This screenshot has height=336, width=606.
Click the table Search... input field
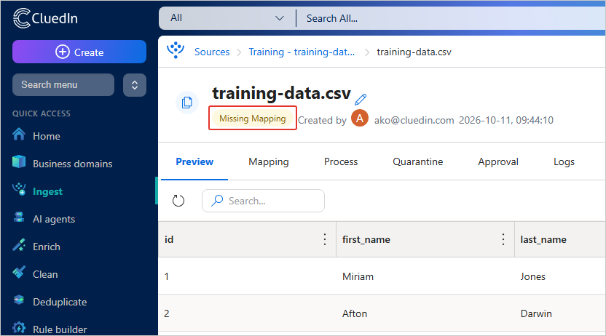pyautogui.click(x=263, y=201)
